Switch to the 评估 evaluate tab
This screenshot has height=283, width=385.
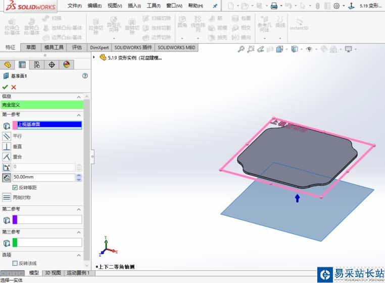tap(77, 47)
